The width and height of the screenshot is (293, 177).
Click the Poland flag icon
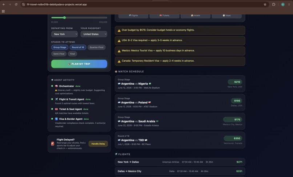point(149,103)
